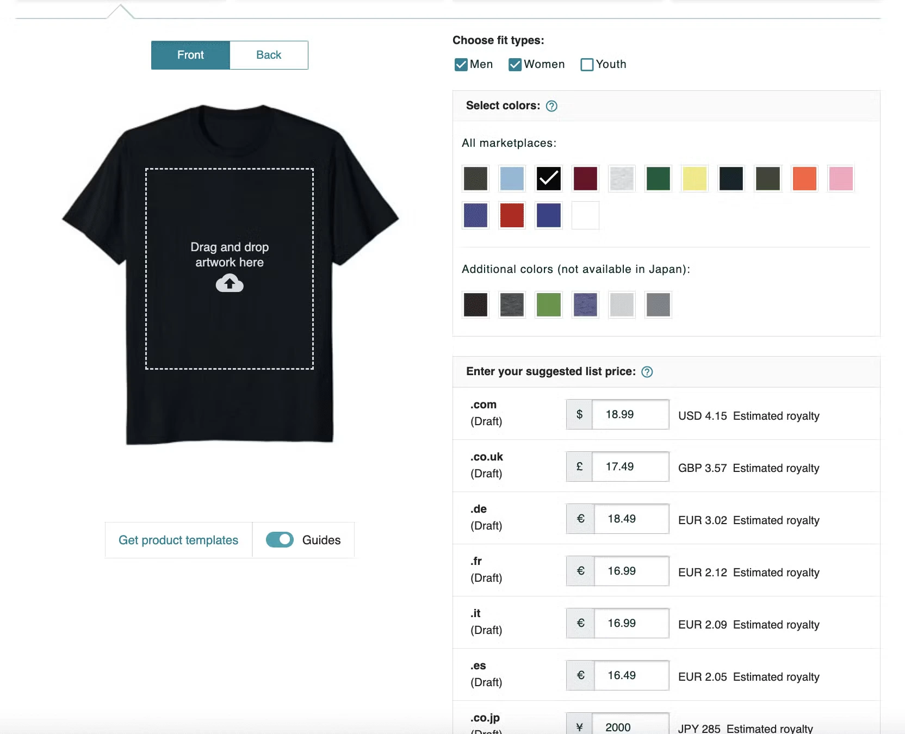Pick the red color swatch
Image resolution: width=905 pixels, height=734 pixels.
(x=512, y=215)
